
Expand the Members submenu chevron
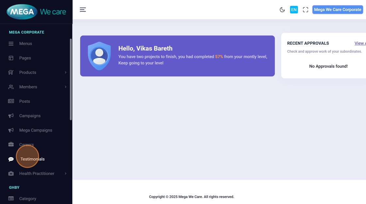point(65,87)
